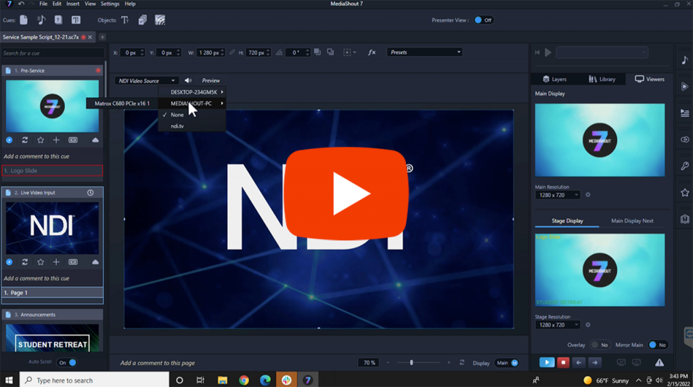Open the link icon panel in right sidebar
693x387 pixels.
(x=685, y=139)
